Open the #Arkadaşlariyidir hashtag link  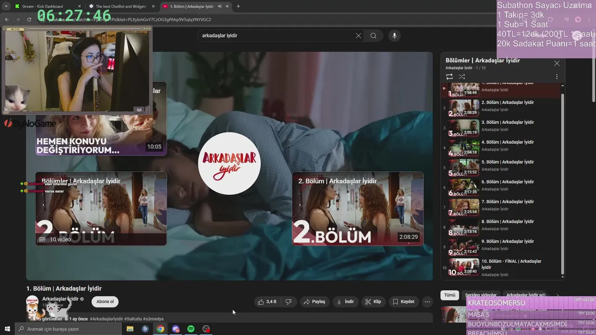[x=106, y=319]
